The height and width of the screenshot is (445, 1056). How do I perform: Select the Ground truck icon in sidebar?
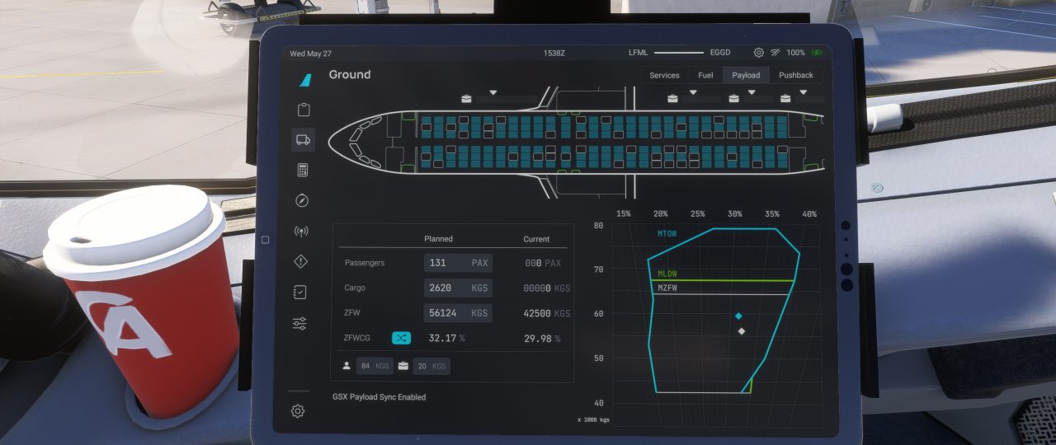303,139
